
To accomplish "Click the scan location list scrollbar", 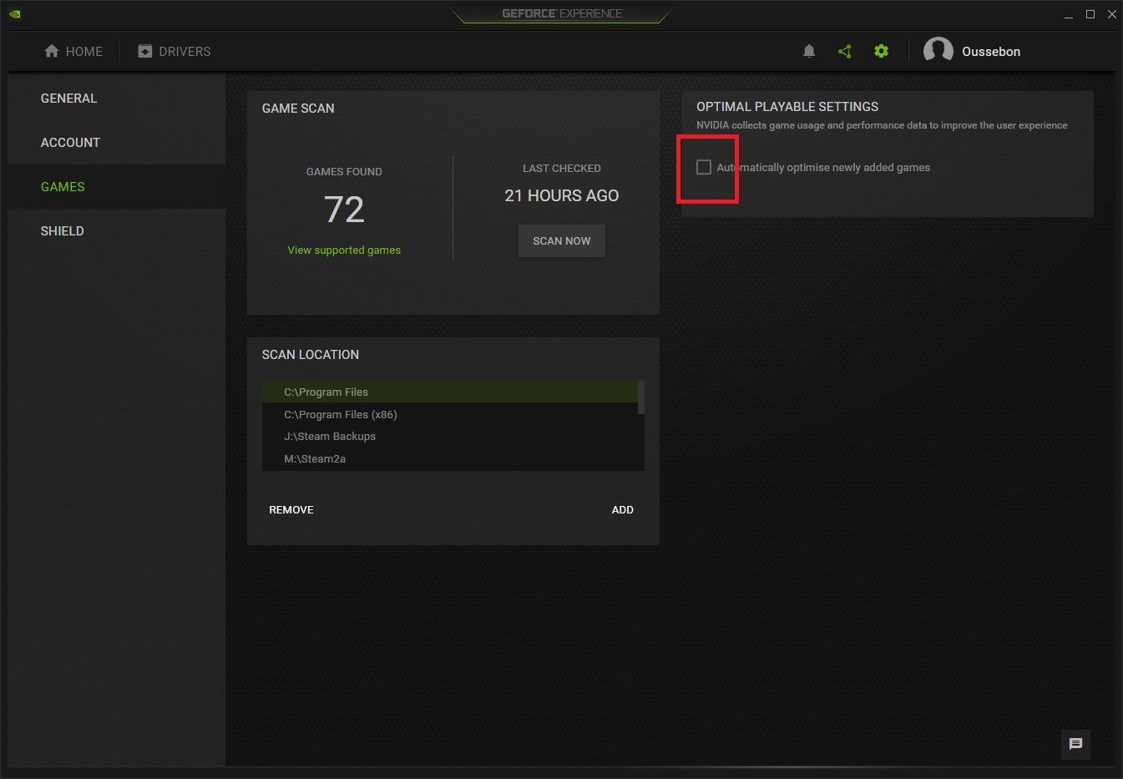I will pyautogui.click(x=641, y=397).
